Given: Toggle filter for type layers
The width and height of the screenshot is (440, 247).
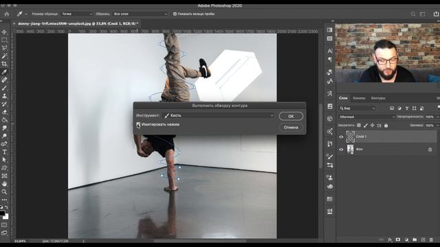Looking at the screenshot, I should pyautogui.click(x=406, y=108).
